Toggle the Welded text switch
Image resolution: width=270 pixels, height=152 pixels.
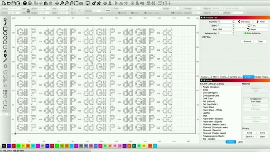(173, 13)
